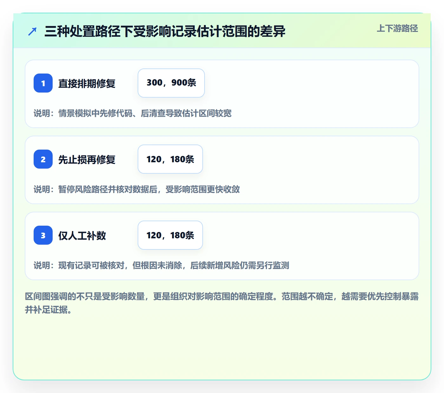444x393 pixels.
Task: Click the title 三种处置路径下受影响记录估计范围的差异
Action: 165,31
